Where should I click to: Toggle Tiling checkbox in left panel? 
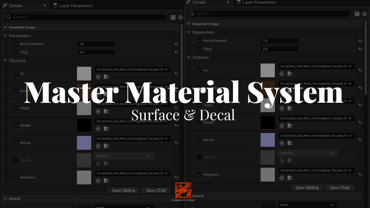[16, 52]
